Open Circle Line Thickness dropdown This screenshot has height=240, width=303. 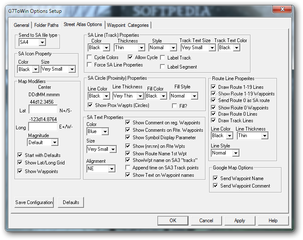(128, 96)
